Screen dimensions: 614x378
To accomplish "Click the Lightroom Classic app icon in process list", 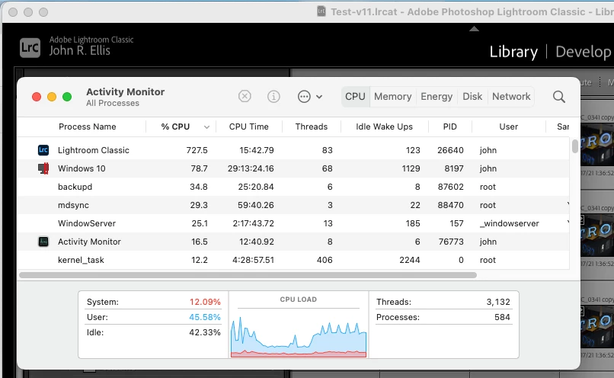I will click(x=43, y=150).
